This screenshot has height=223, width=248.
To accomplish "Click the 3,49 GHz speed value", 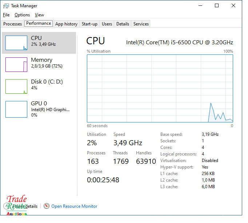I will (128, 143).
